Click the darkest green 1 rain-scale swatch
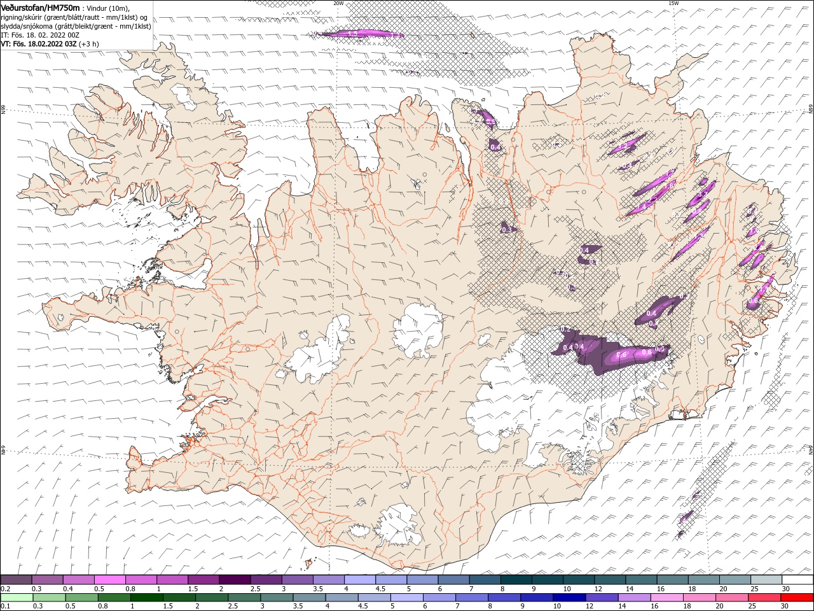This screenshot has width=814, height=611. (146, 598)
